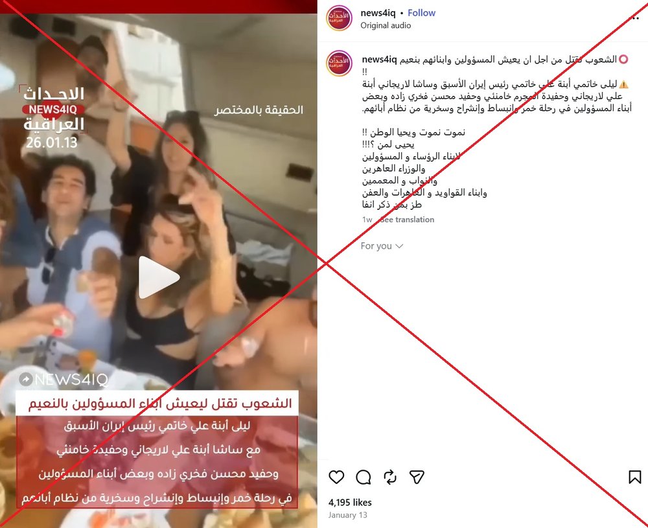Click the 1w timestamp under caption
The width and height of the screenshot is (648, 528).
tap(367, 220)
